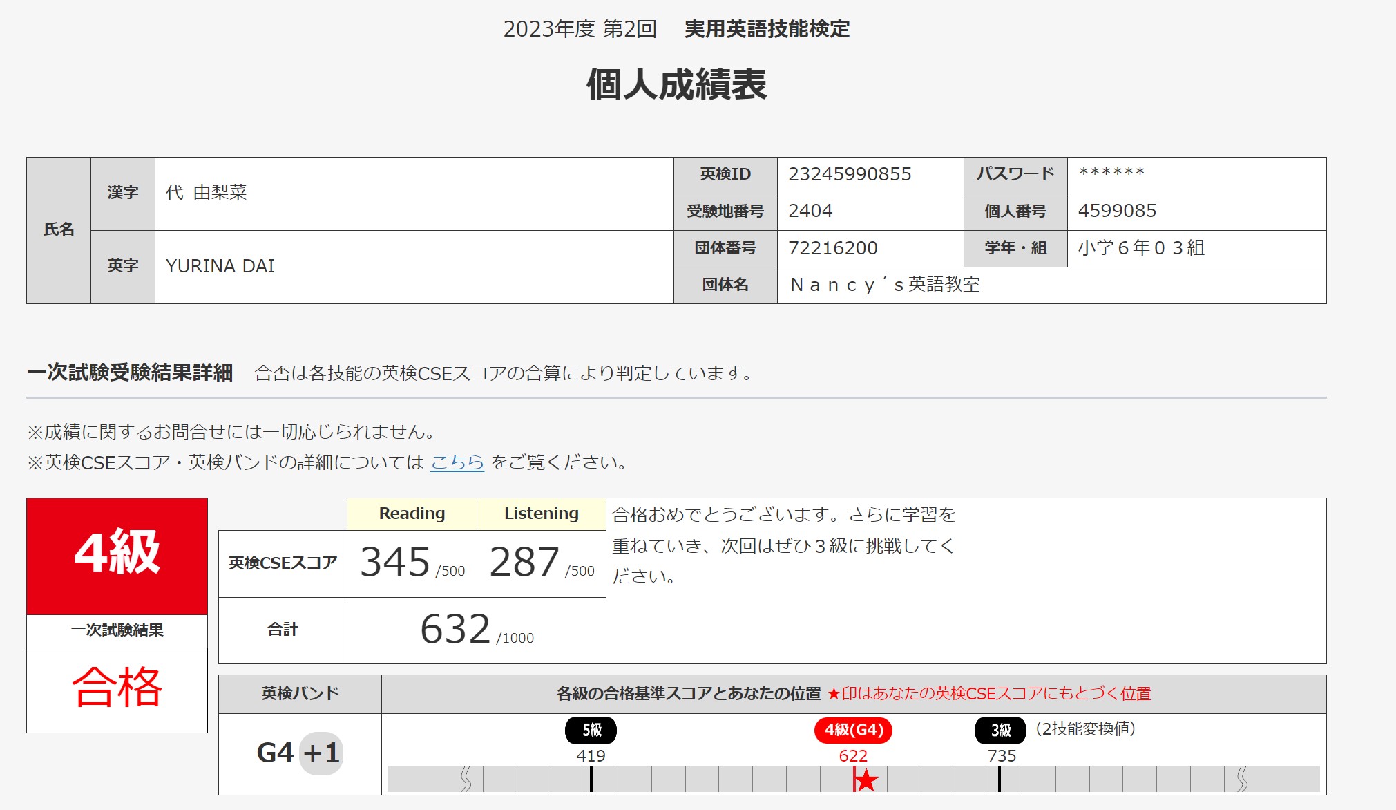Click the 学年・組 label cell
This screenshot has width=1396, height=810.
[1015, 248]
